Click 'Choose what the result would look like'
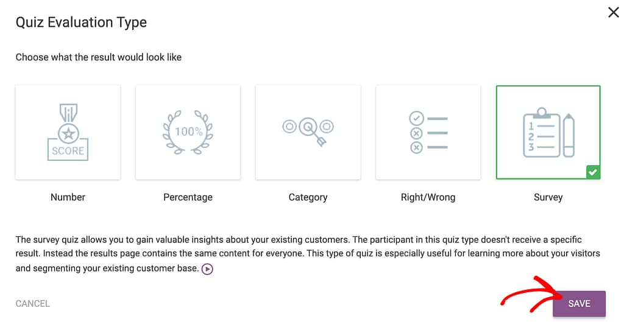This screenshot has width=624, height=327. tap(99, 57)
